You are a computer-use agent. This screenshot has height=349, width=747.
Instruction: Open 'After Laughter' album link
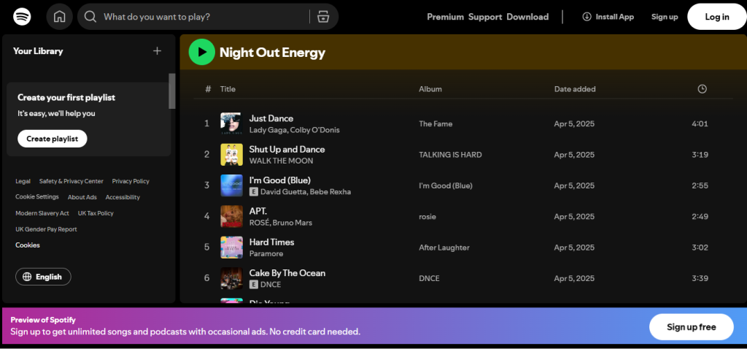(x=444, y=248)
